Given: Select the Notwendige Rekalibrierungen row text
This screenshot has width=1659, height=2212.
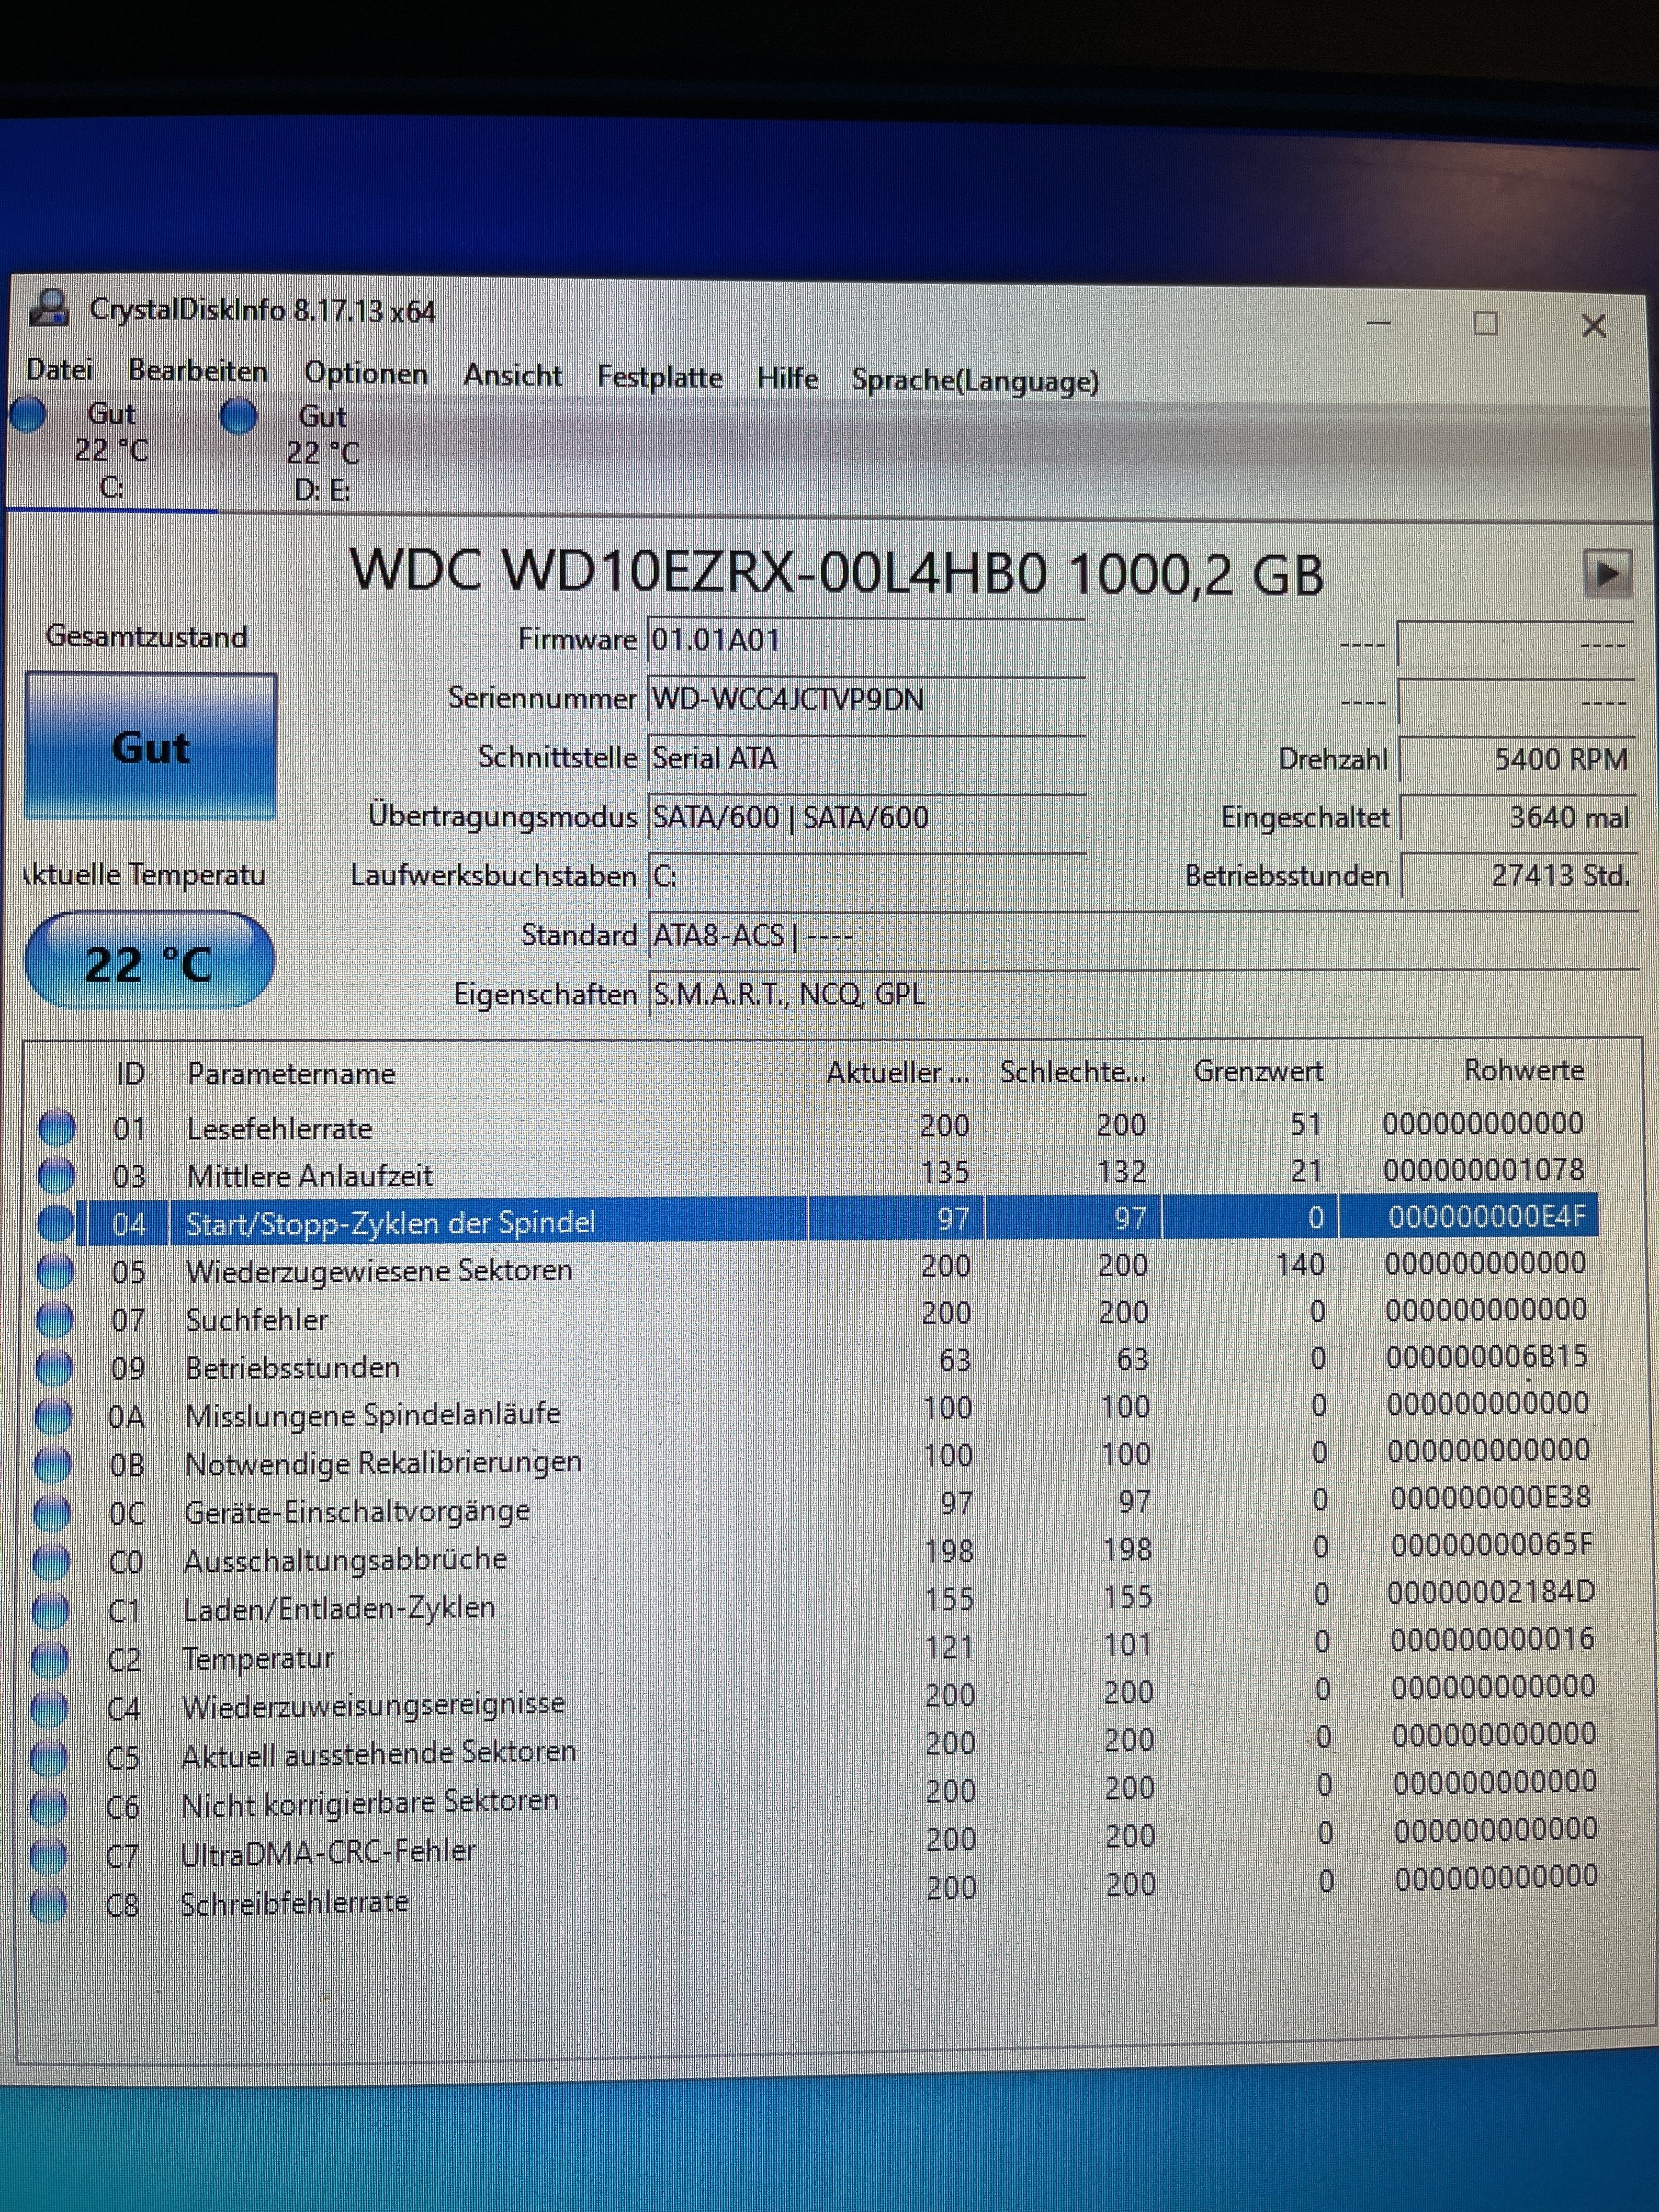Looking at the screenshot, I should click(383, 1463).
